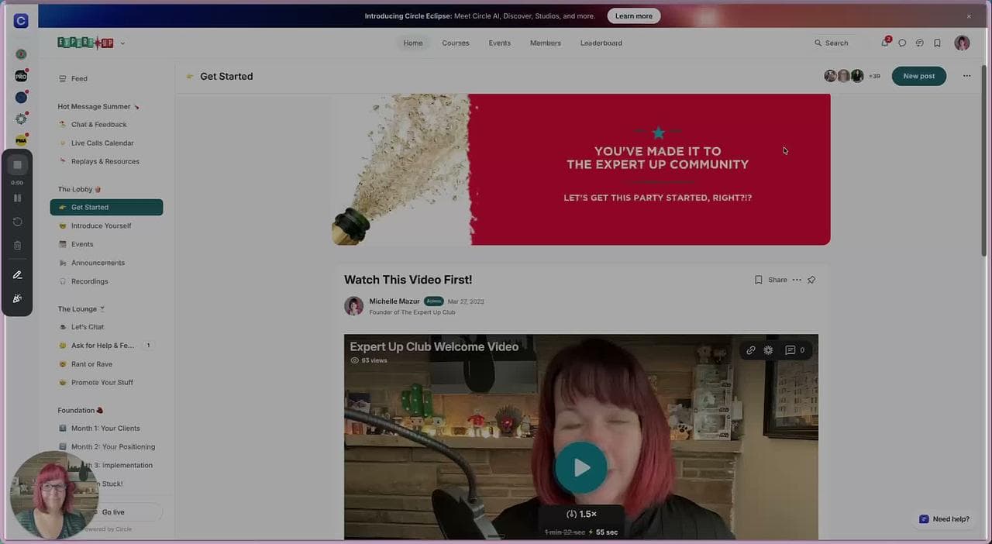Expand the Expert Up community dropdown chevron
The height and width of the screenshot is (544, 992).
(122, 43)
